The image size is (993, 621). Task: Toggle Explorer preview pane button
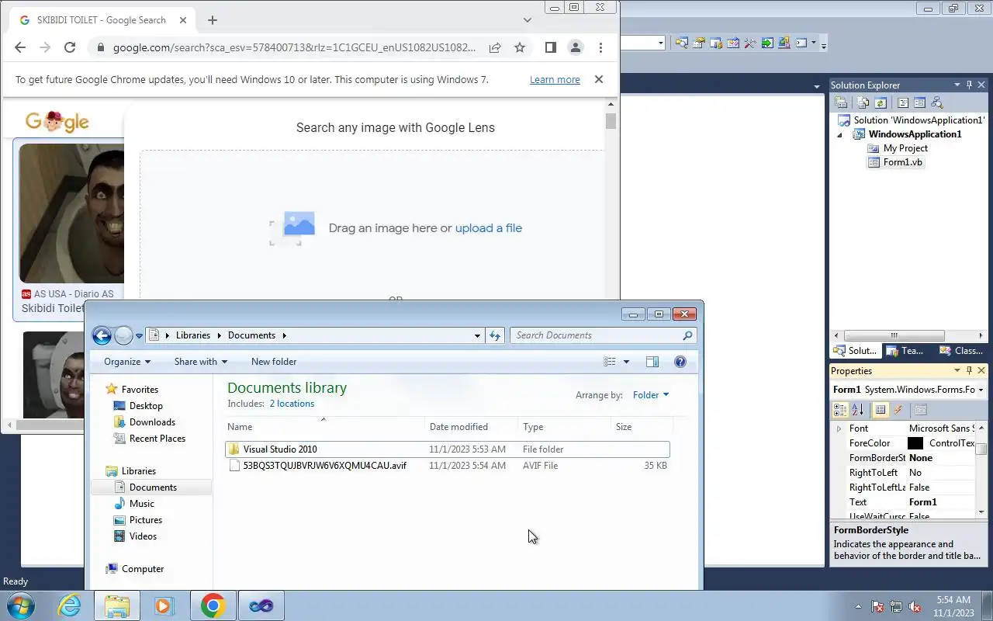click(652, 362)
